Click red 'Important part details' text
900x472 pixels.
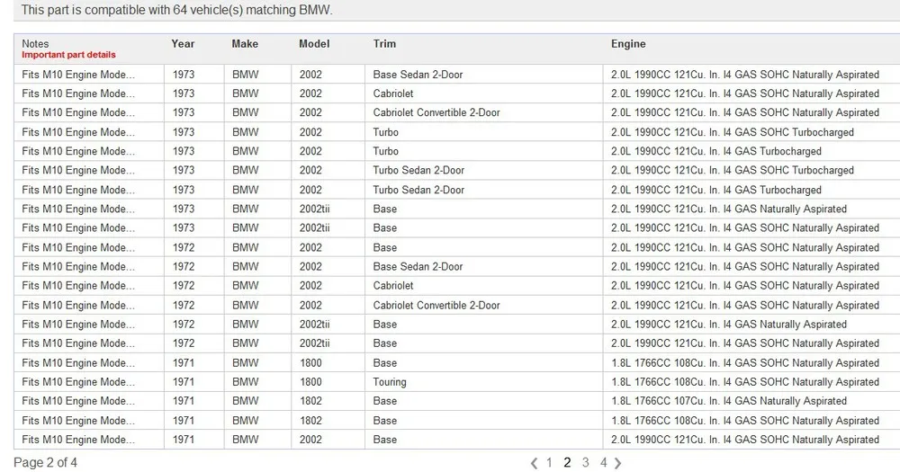click(x=69, y=55)
